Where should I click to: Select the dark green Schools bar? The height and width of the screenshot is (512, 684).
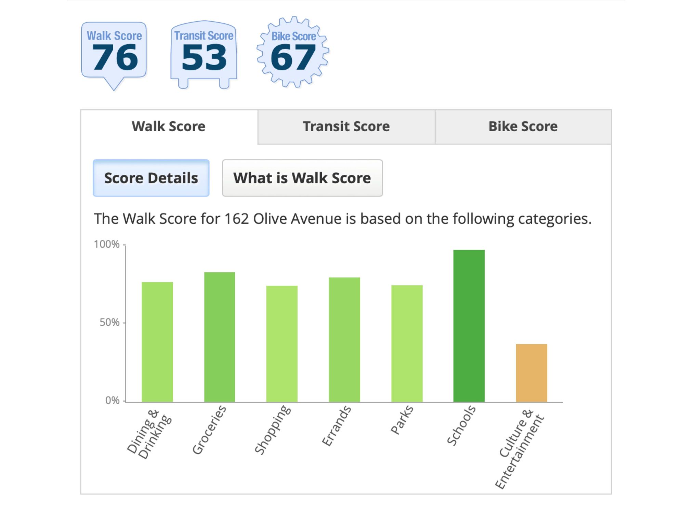[x=469, y=326]
